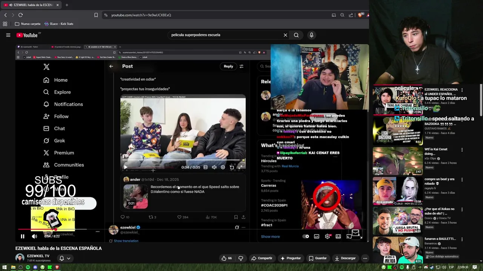Open the browser zoom control
The height and width of the screenshot is (271, 483).
(342, 15)
